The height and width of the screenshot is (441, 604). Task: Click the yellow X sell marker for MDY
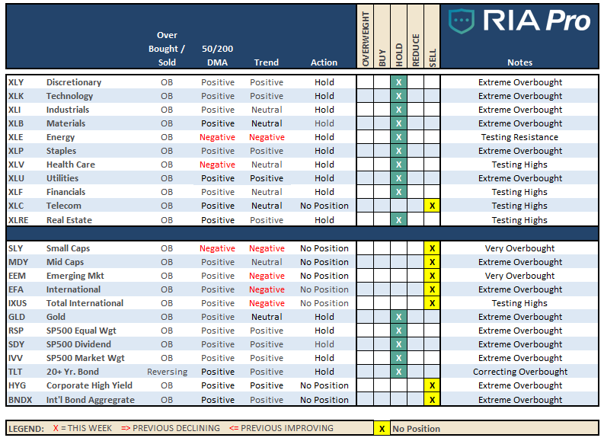432,262
